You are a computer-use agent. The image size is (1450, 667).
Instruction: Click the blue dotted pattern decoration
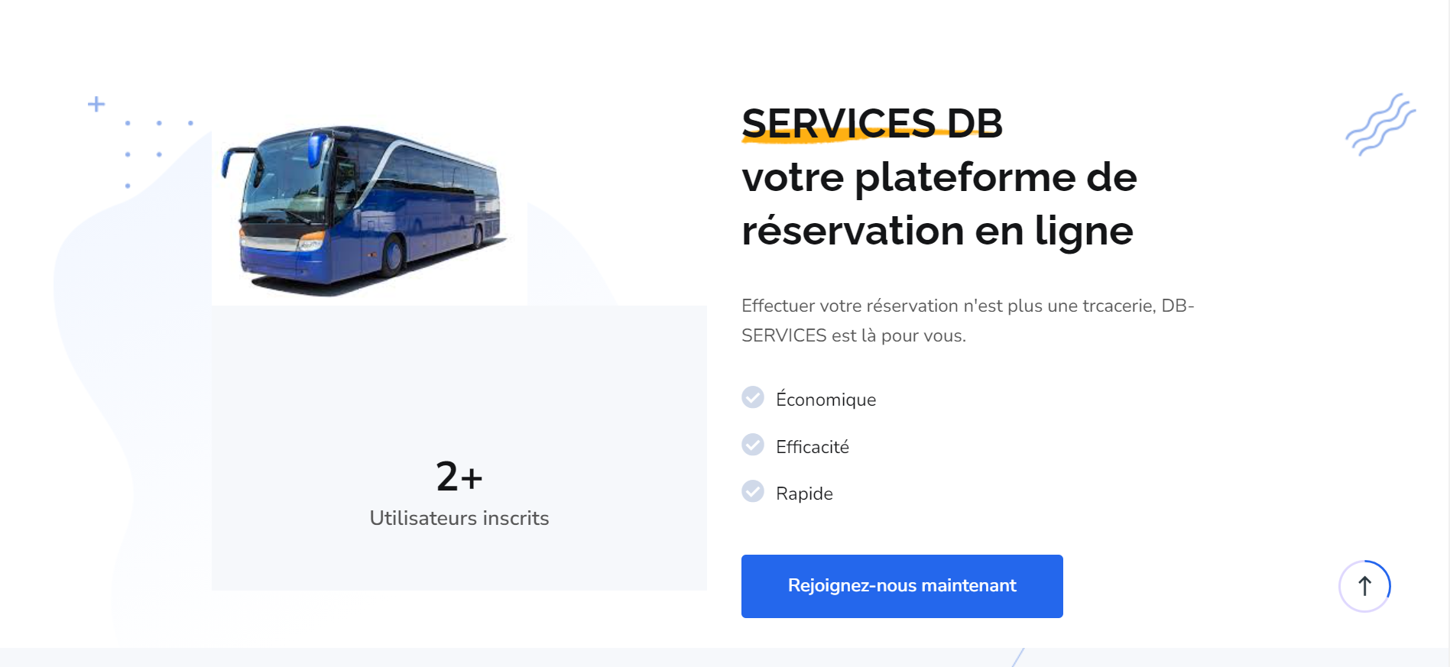(x=158, y=153)
